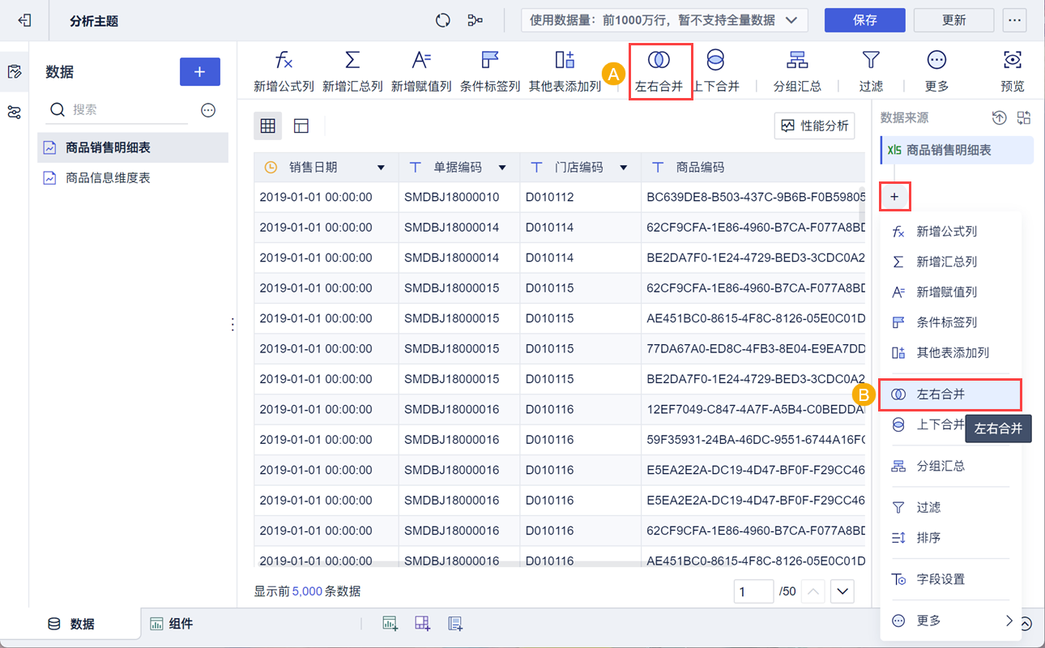Click the add chart component icon at bottom
The image size is (1045, 648).
(390, 623)
